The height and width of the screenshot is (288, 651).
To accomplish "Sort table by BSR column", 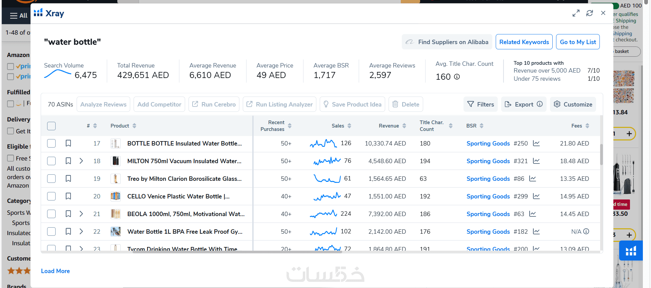I will click(481, 126).
